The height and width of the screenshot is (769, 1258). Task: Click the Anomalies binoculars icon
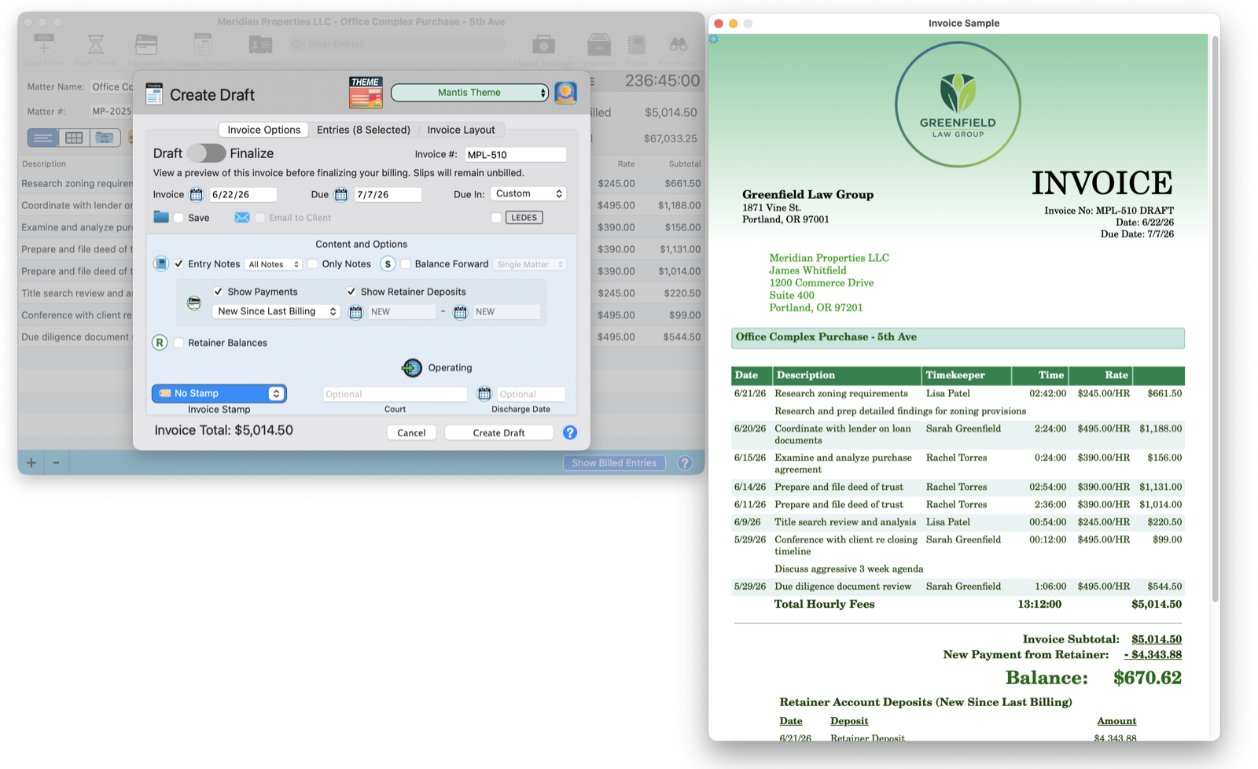678,45
